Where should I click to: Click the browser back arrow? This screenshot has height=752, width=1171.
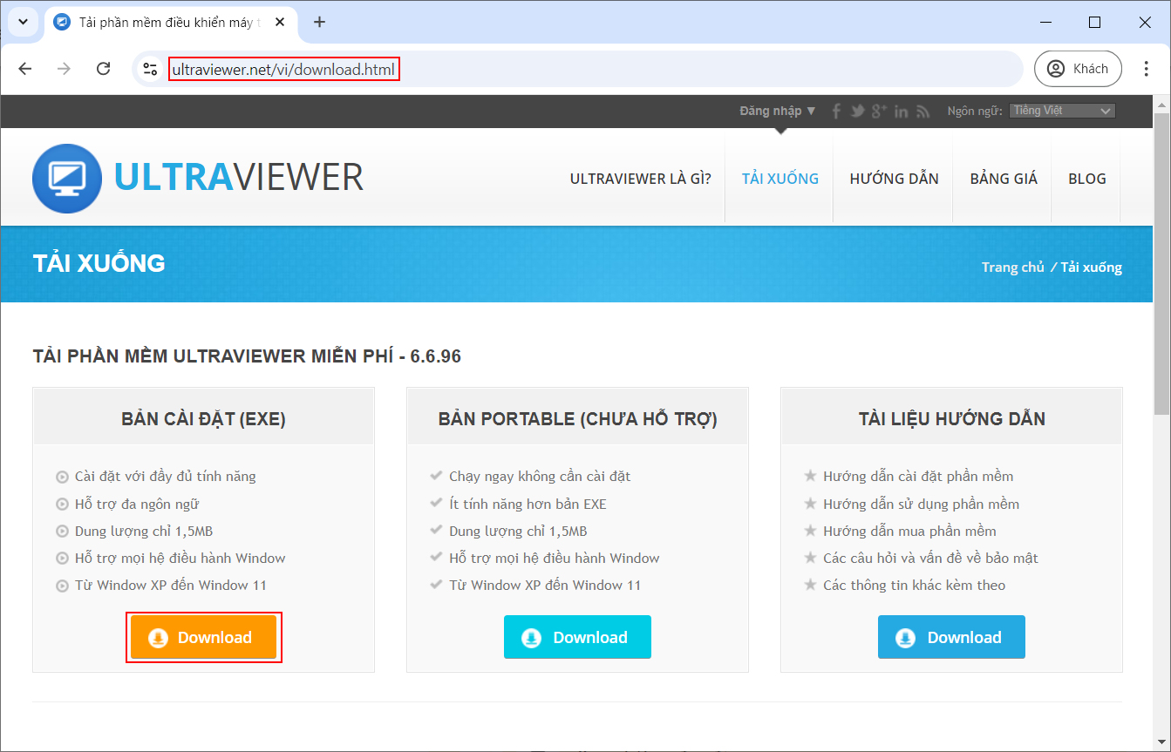pyautogui.click(x=25, y=68)
